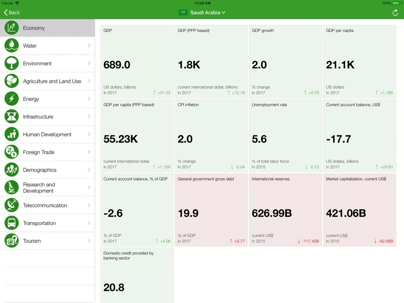This screenshot has height=303, width=404.
Task: Open the GDP (PPP based) card
Action: (211, 61)
